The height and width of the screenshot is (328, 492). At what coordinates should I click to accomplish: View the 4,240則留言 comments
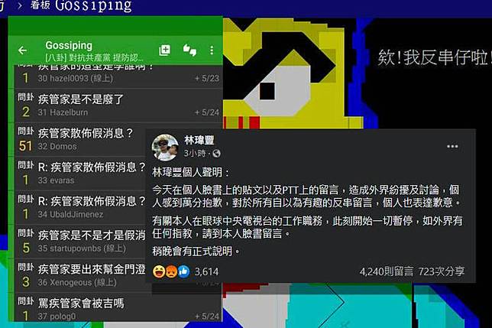tap(387, 271)
